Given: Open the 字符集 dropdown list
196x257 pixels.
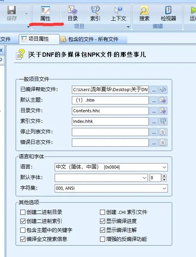Looking at the screenshot, I should click(111, 188).
